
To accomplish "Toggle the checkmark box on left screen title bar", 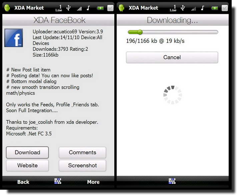I will 110,8.
